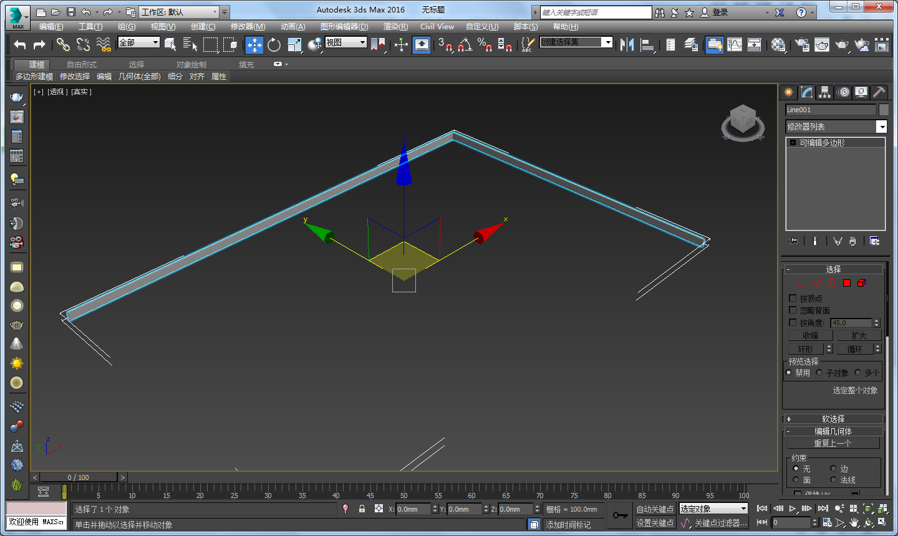Enable the 按角度 checkbox
This screenshot has height=536, width=898.
click(x=793, y=322)
